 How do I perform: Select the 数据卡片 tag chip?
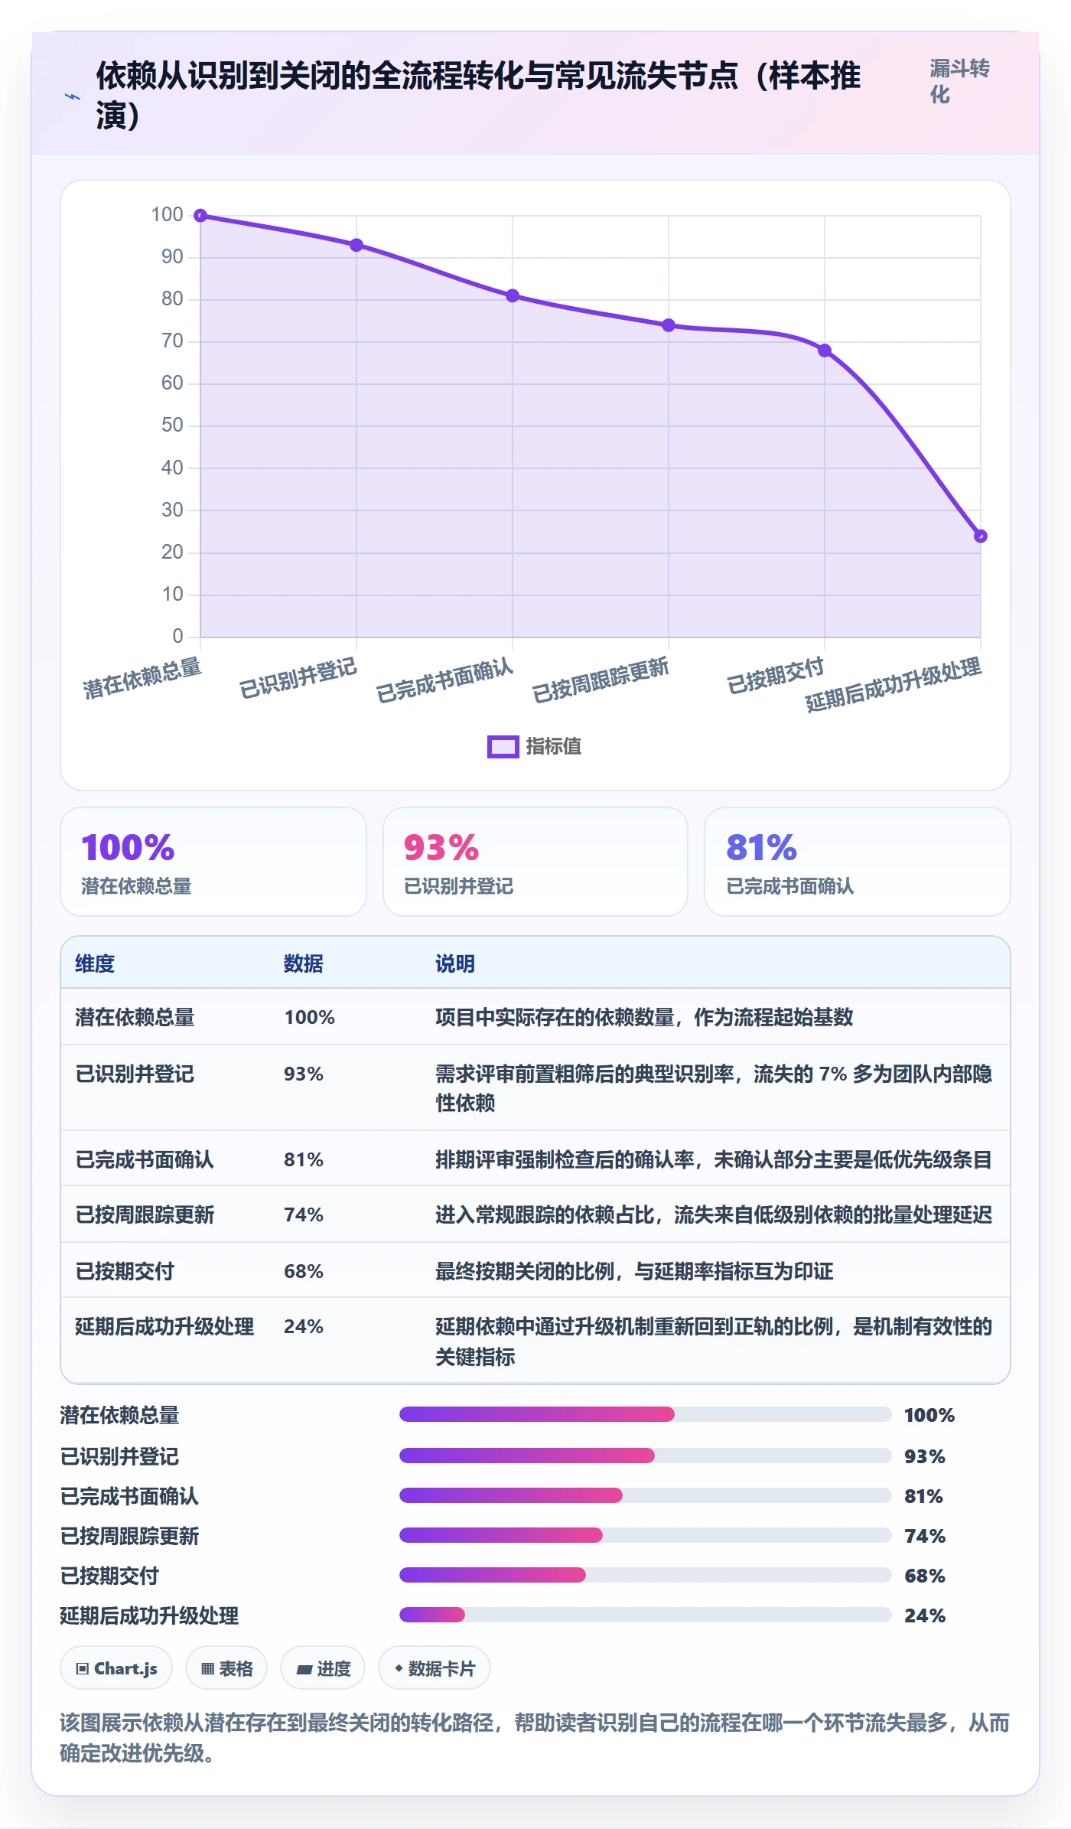click(x=435, y=1668)
